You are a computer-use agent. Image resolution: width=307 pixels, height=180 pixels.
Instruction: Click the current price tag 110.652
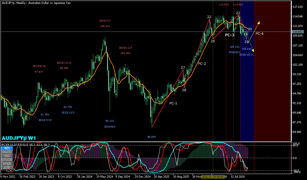pyautogui.click(x=298, y=31)
